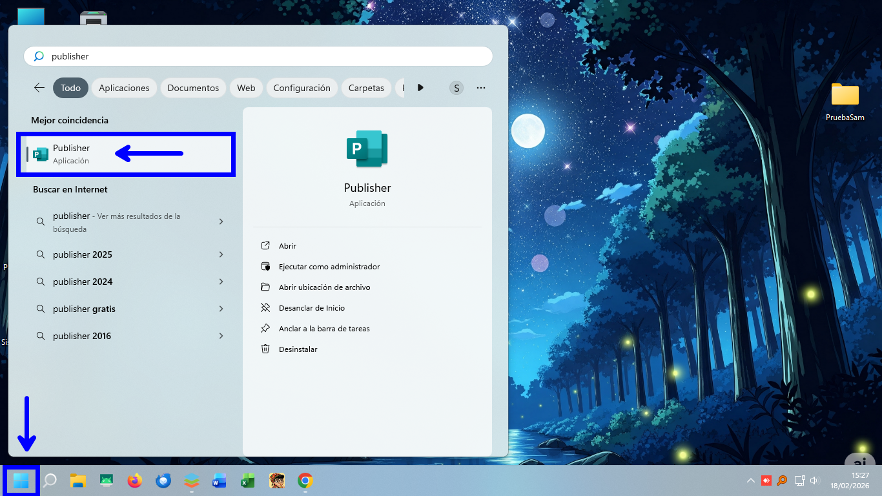Open File Explorer from the taskbar
The height and width of the screenshot is (496, 882).
click(77, 480)
